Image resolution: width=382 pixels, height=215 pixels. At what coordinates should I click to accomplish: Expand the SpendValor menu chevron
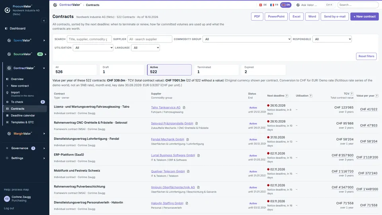(x=44, y=41)
